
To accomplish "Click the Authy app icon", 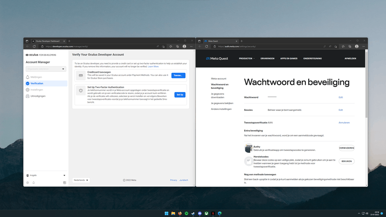I will [x=248, y=148].
